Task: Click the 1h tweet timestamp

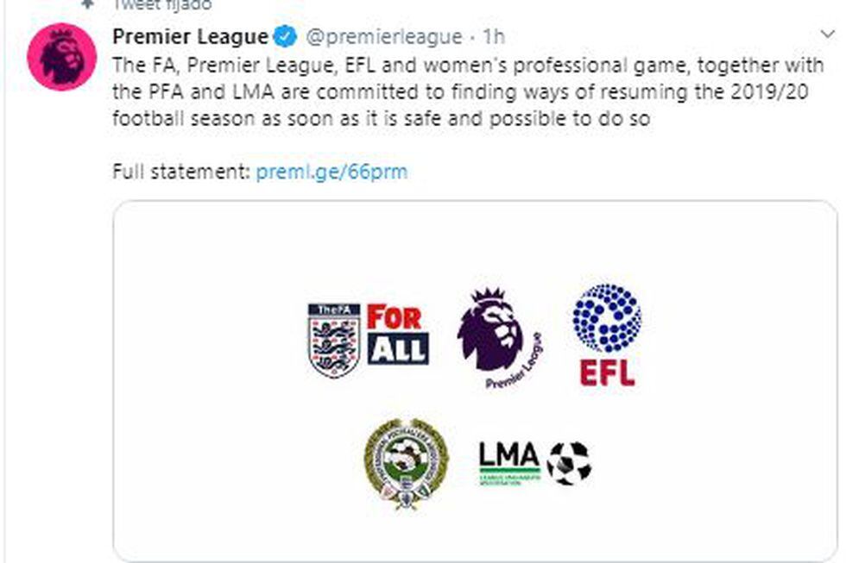Action: tap(494, 37)
